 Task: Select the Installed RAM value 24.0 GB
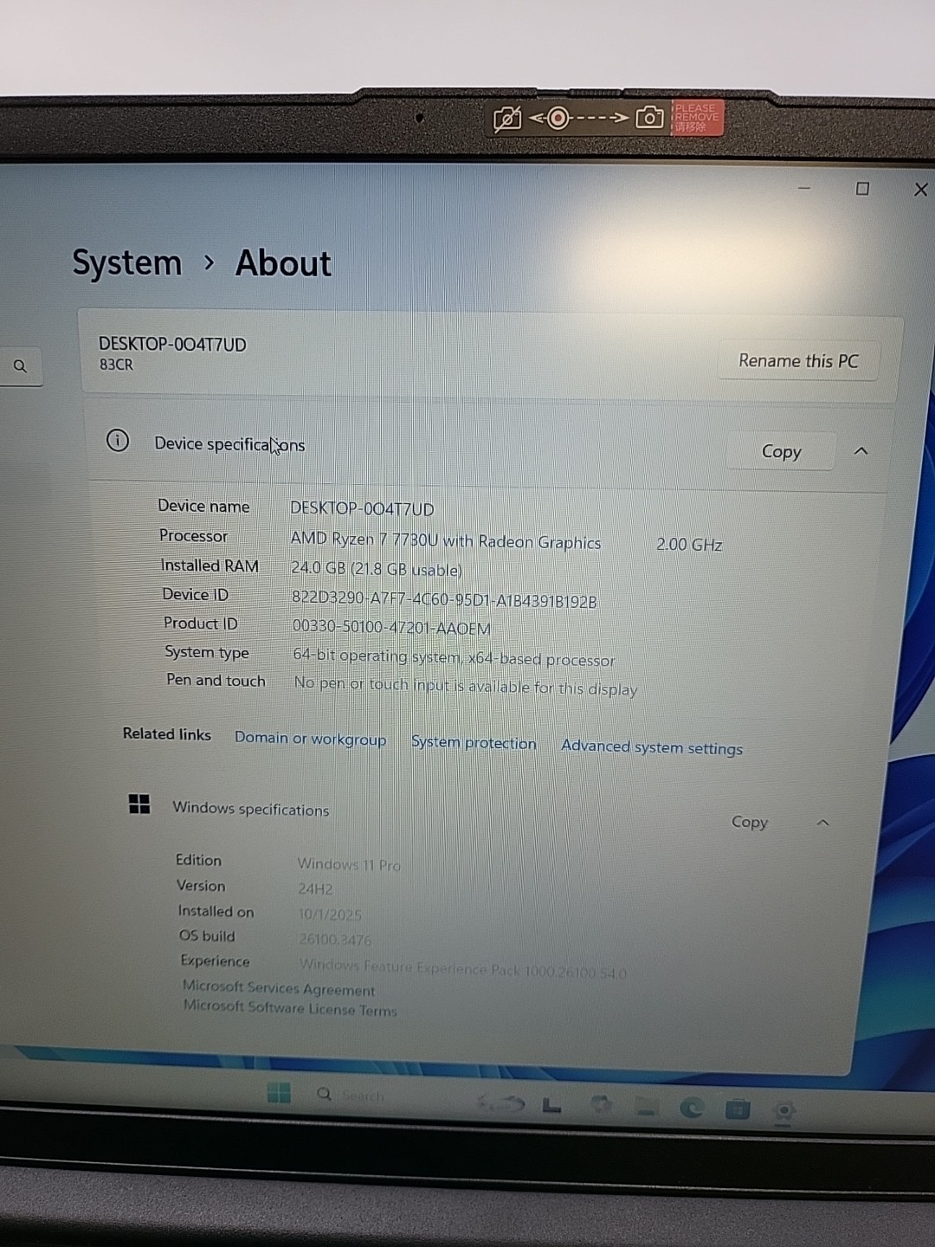click(376, 569)
